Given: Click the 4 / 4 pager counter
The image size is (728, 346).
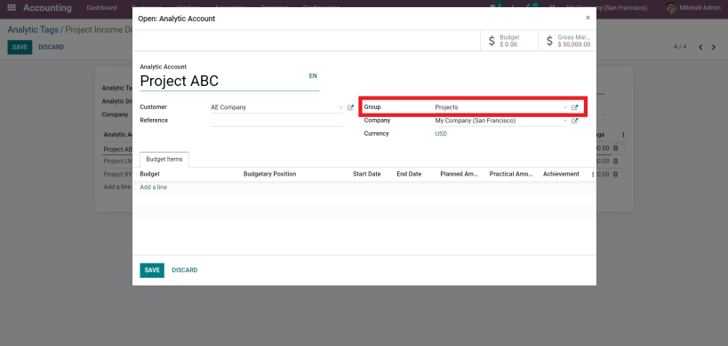Looking at the screenshot, I should point(680,47).
